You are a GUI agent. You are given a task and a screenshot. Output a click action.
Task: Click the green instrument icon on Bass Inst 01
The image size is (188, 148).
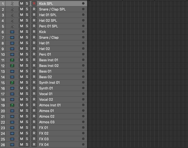coord(12,60)
